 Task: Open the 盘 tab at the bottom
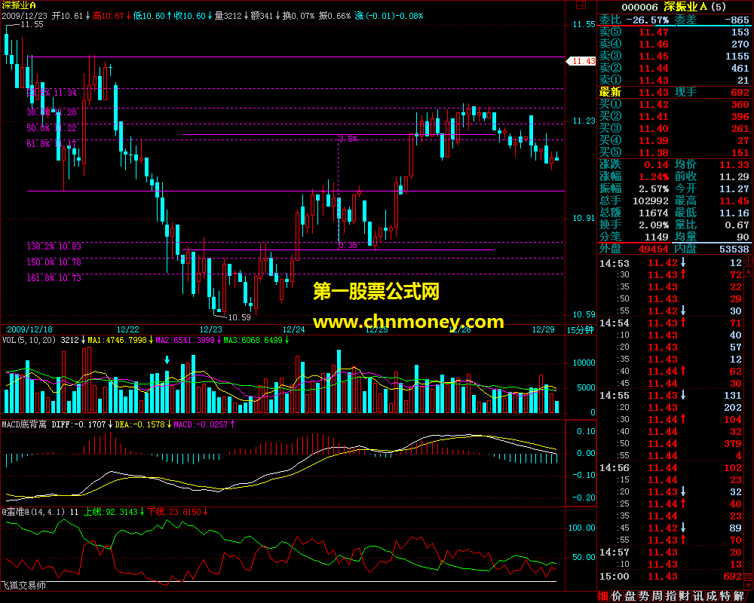[x=630, y=596]
